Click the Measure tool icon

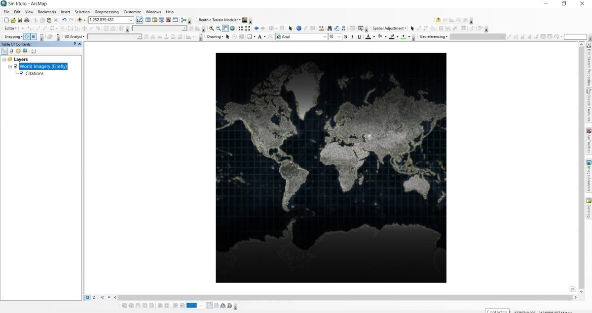(x=321, y=28)
